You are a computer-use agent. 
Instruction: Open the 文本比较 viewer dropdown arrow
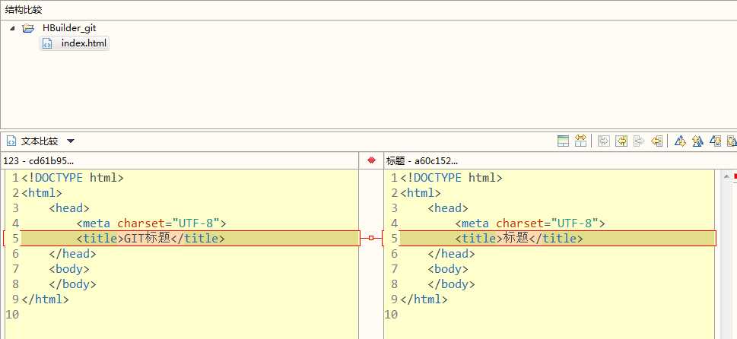pyautogui.click(x=71, y=141)
